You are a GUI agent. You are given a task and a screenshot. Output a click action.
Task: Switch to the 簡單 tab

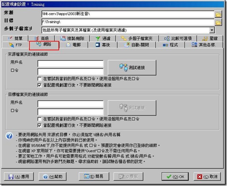(15, 38)
